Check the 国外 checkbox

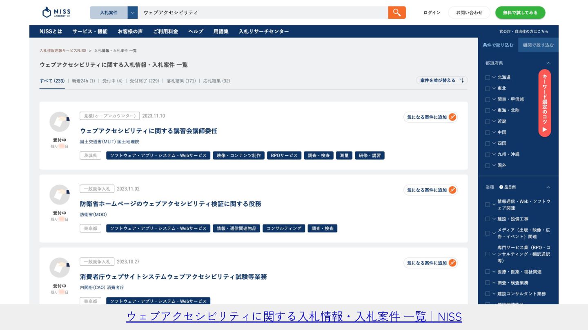pyautogui.click(x=488, y=165)
